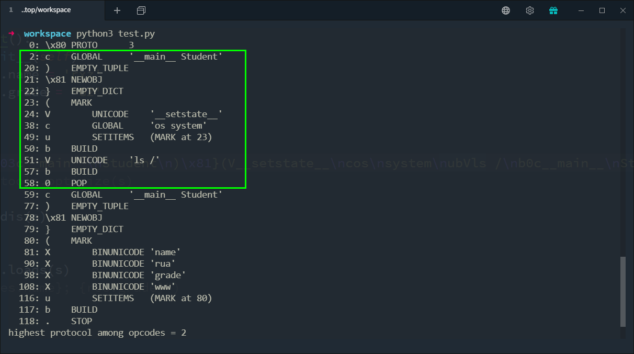The width and height of the screenshot is (634, 354).
Task: Click the teal gift box icon
Action: pyautogui.click(x=553, y=10)
